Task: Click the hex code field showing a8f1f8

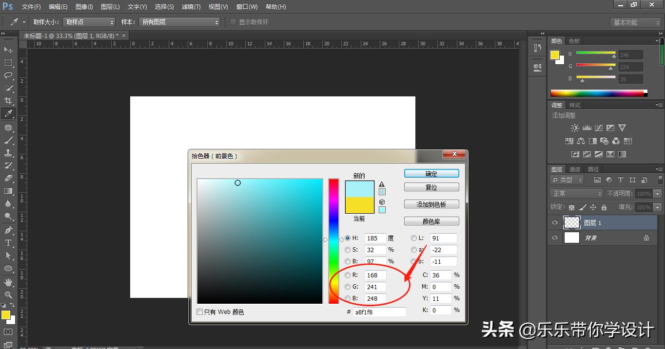Action: pyautogui.click(x=379, y=312)
